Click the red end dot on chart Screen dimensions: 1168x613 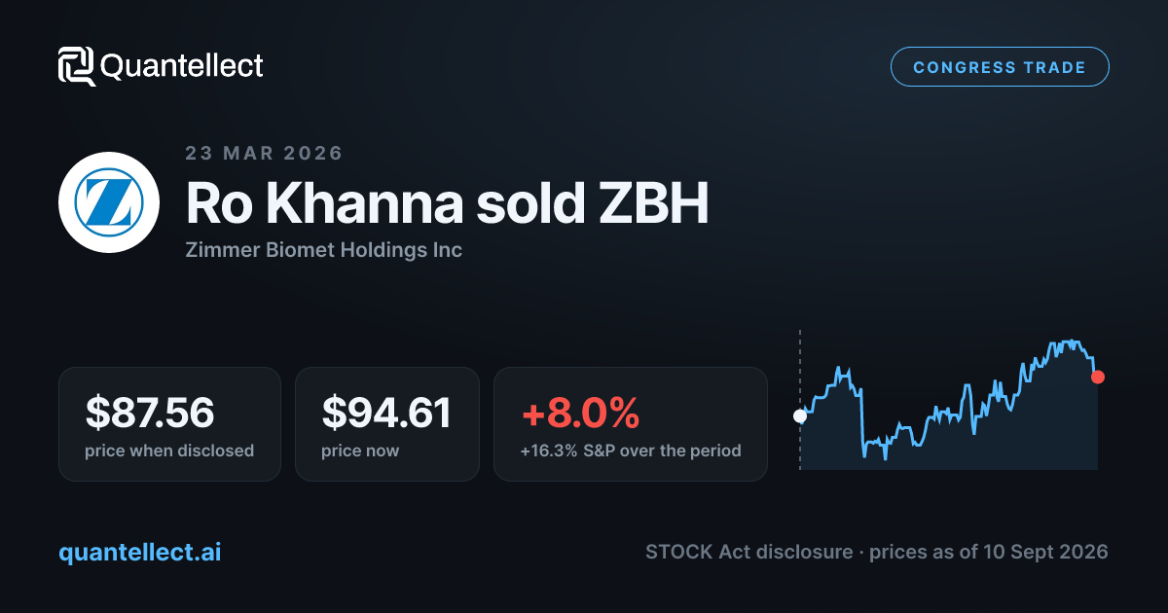(x=1098, y=377)
